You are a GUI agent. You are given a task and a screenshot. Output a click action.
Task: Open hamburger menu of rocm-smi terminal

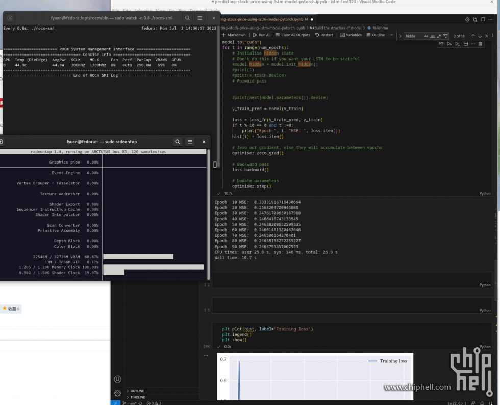coord(200,18)
